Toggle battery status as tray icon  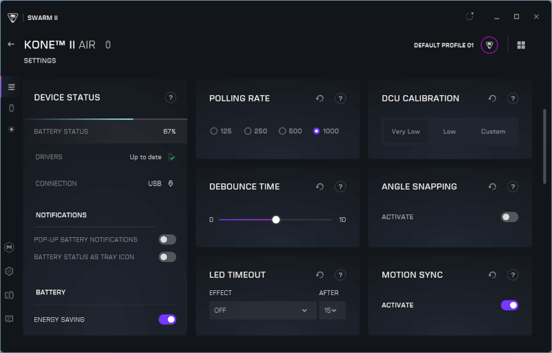(x=167, y=257)
